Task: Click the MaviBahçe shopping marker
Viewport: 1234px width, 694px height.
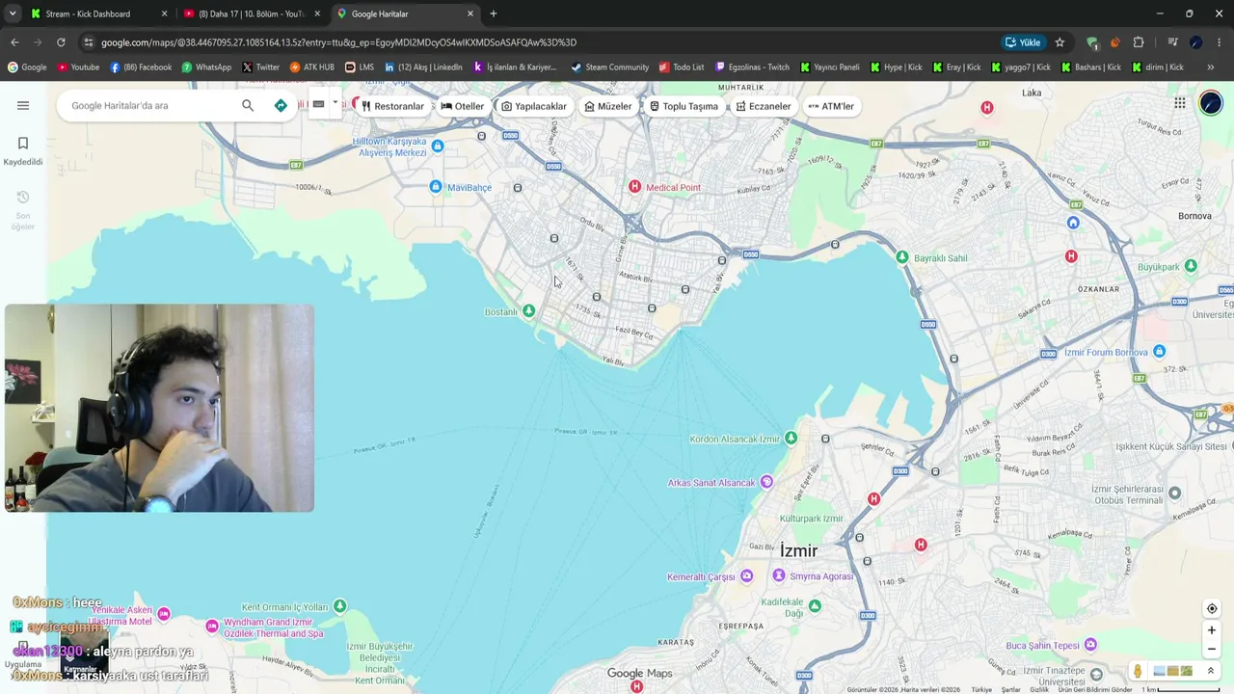Action: (436, 187)
